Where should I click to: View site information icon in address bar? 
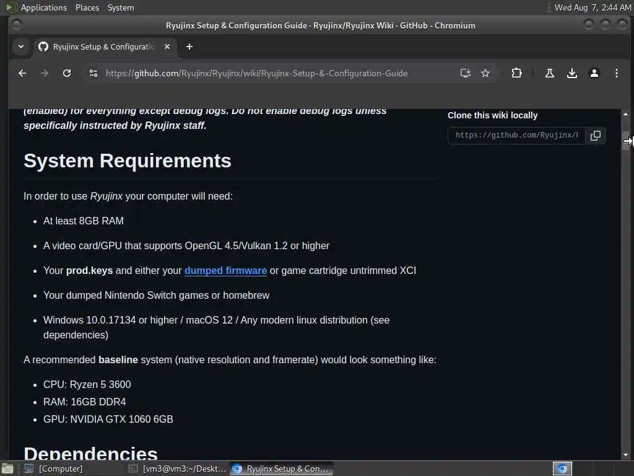93,73
